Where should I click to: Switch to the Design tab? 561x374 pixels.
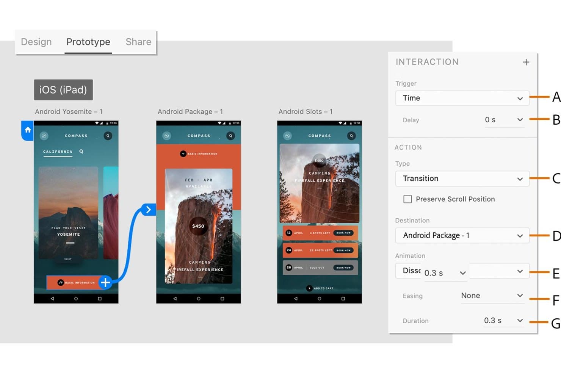point(36,42)
